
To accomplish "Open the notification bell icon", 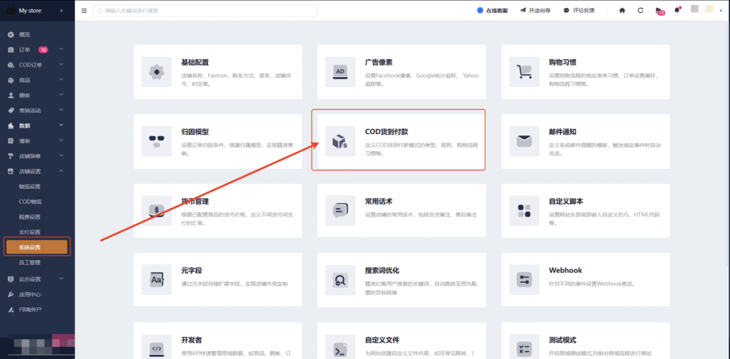I will 677,11.
